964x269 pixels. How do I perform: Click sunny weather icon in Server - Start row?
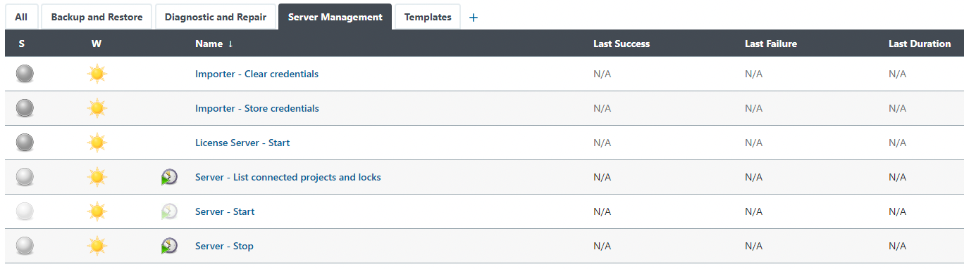pyautogui.click(x=97, y=211)
